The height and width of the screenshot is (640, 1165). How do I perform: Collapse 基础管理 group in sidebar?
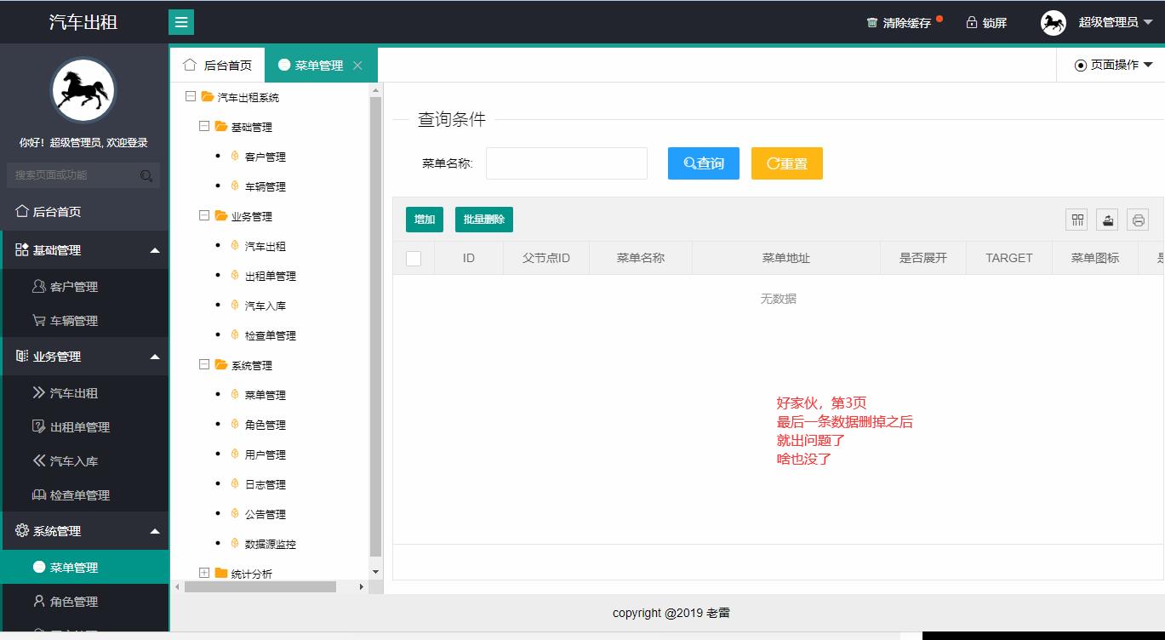pyautogui.click(x=85, y=250)
